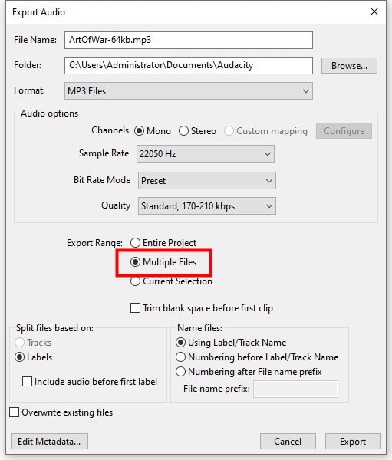The image size is (392, 460).
Task: Click the Folder path field
Action: [x=189, y=65]
